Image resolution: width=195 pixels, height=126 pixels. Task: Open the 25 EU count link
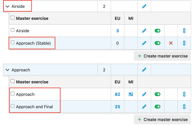(x=117, y=107)
